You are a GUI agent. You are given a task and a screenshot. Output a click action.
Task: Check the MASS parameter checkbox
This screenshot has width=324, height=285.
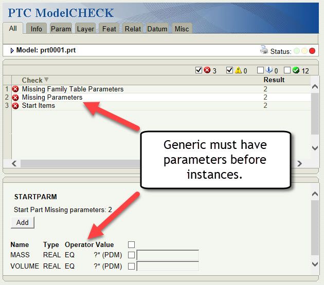pyautogui.click(x=132, y=255)
